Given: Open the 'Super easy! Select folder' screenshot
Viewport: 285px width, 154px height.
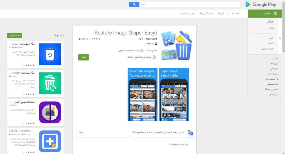Looking at the screenshot, I should pos(174,94).
